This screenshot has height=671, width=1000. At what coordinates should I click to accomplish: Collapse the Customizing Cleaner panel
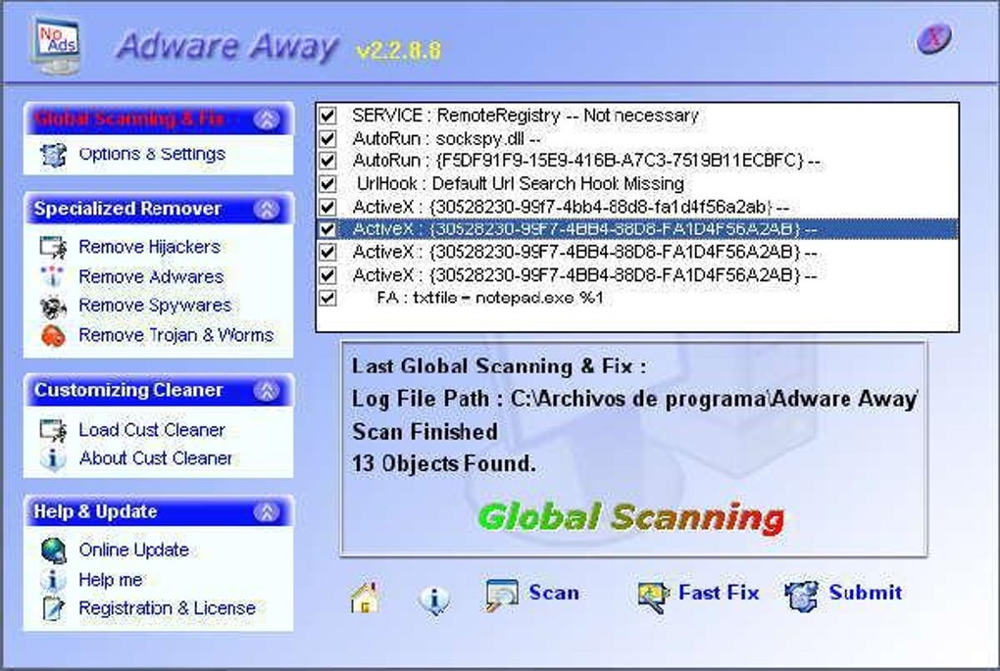267,391
